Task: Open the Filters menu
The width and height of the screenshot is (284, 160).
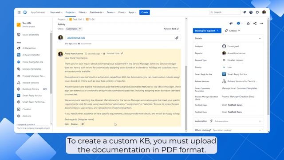Action: pos(83,12)
